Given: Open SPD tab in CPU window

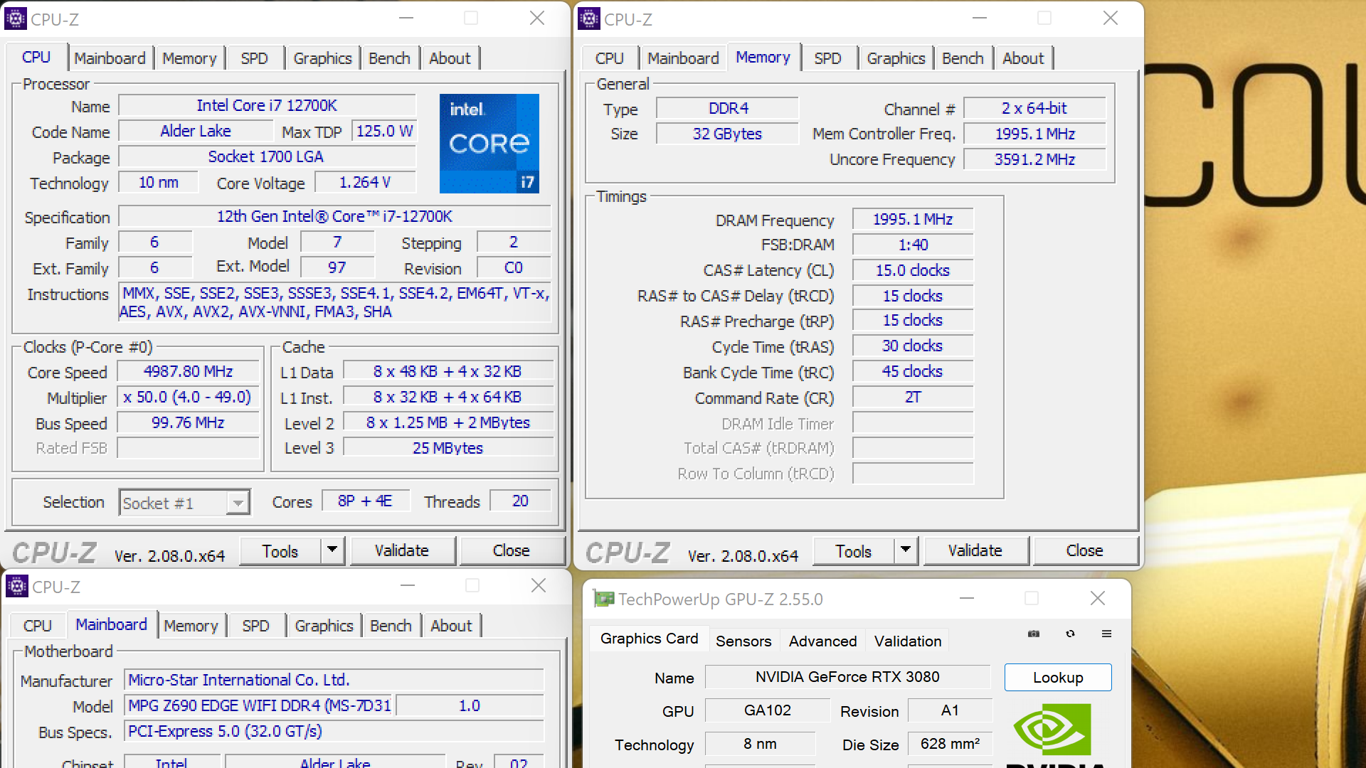Looking at the screenshot, I should 254,58.
